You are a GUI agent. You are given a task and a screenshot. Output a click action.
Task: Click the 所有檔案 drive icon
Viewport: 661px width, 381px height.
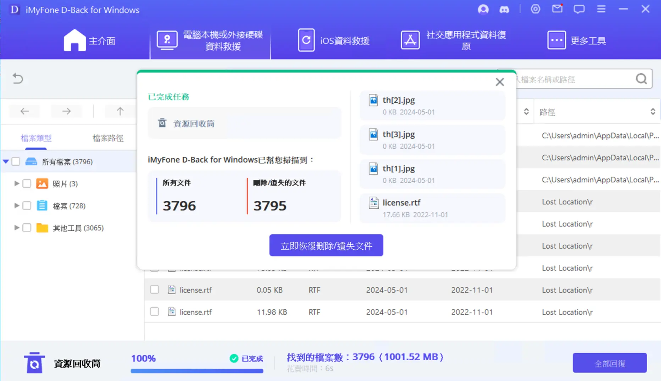(31, 161)
